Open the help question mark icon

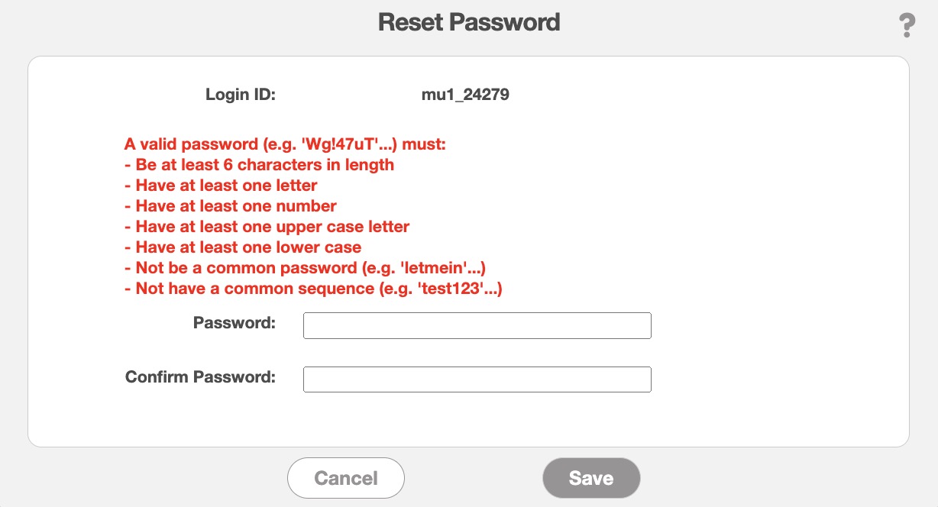coord(907,26)
